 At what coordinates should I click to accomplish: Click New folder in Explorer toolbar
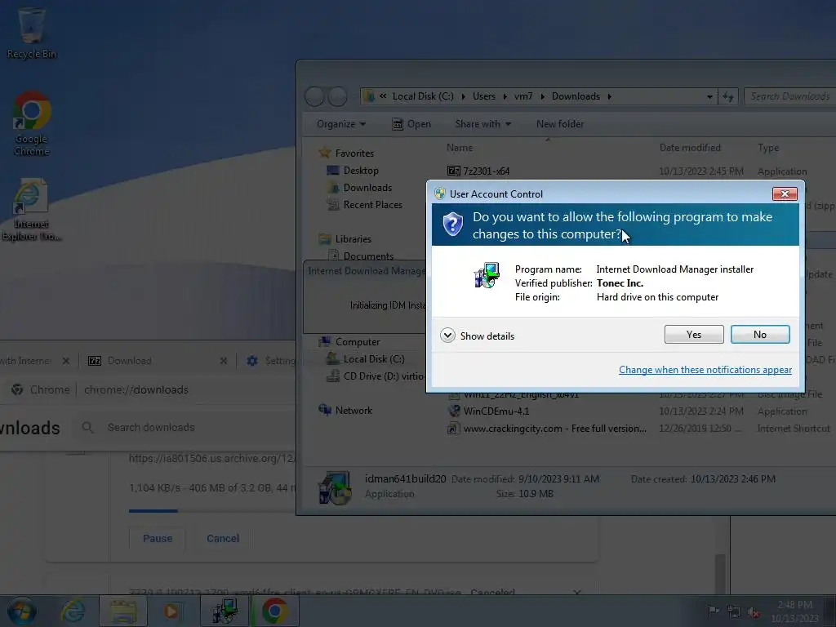click(560, 124)
